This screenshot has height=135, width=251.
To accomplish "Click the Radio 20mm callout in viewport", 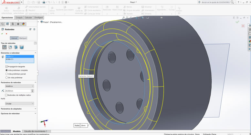I will [x=81, y=125].
